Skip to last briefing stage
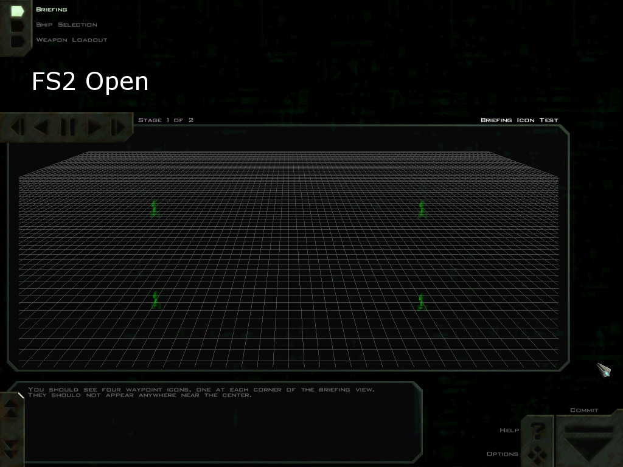Viewport: 623px width, 467px height. pyautogui.click(x=118, y=128)
